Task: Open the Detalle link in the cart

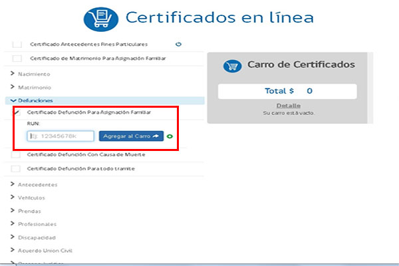Action: 288,106
